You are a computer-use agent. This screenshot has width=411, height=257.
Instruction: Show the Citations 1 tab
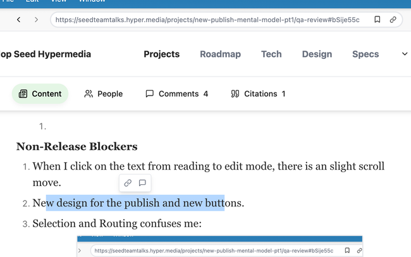[x=258, y=94]
